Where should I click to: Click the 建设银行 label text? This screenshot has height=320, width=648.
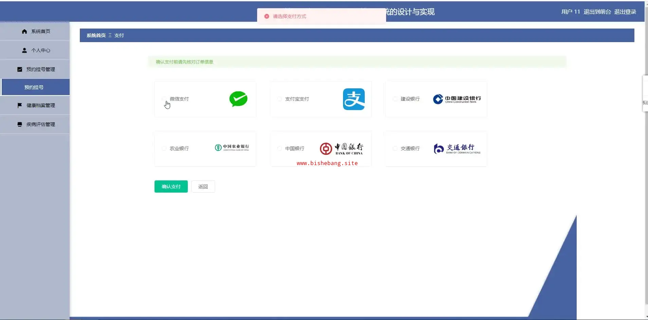410,99
